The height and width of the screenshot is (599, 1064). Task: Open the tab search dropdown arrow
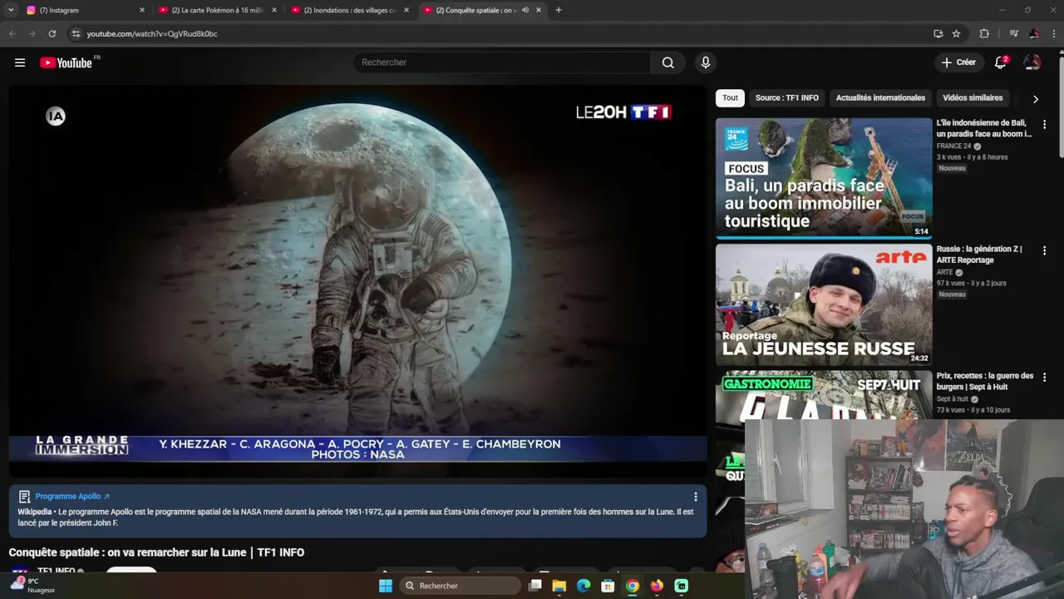tap(11, 10)
